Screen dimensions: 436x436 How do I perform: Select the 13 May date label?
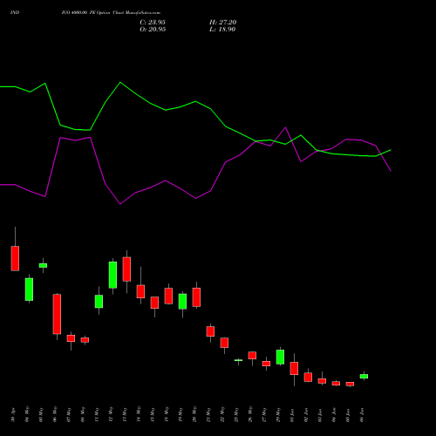point(125,415)
